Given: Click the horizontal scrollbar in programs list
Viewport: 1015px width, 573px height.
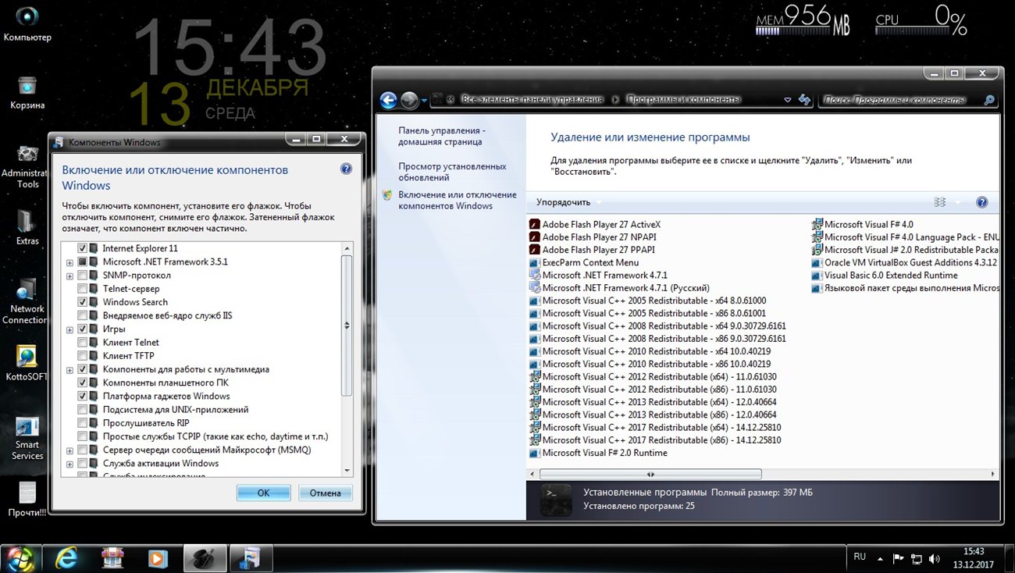Looking at the screenshot, I should tap(650, 474).
